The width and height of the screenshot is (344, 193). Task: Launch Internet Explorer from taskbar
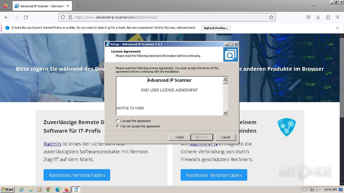[21, 190]
